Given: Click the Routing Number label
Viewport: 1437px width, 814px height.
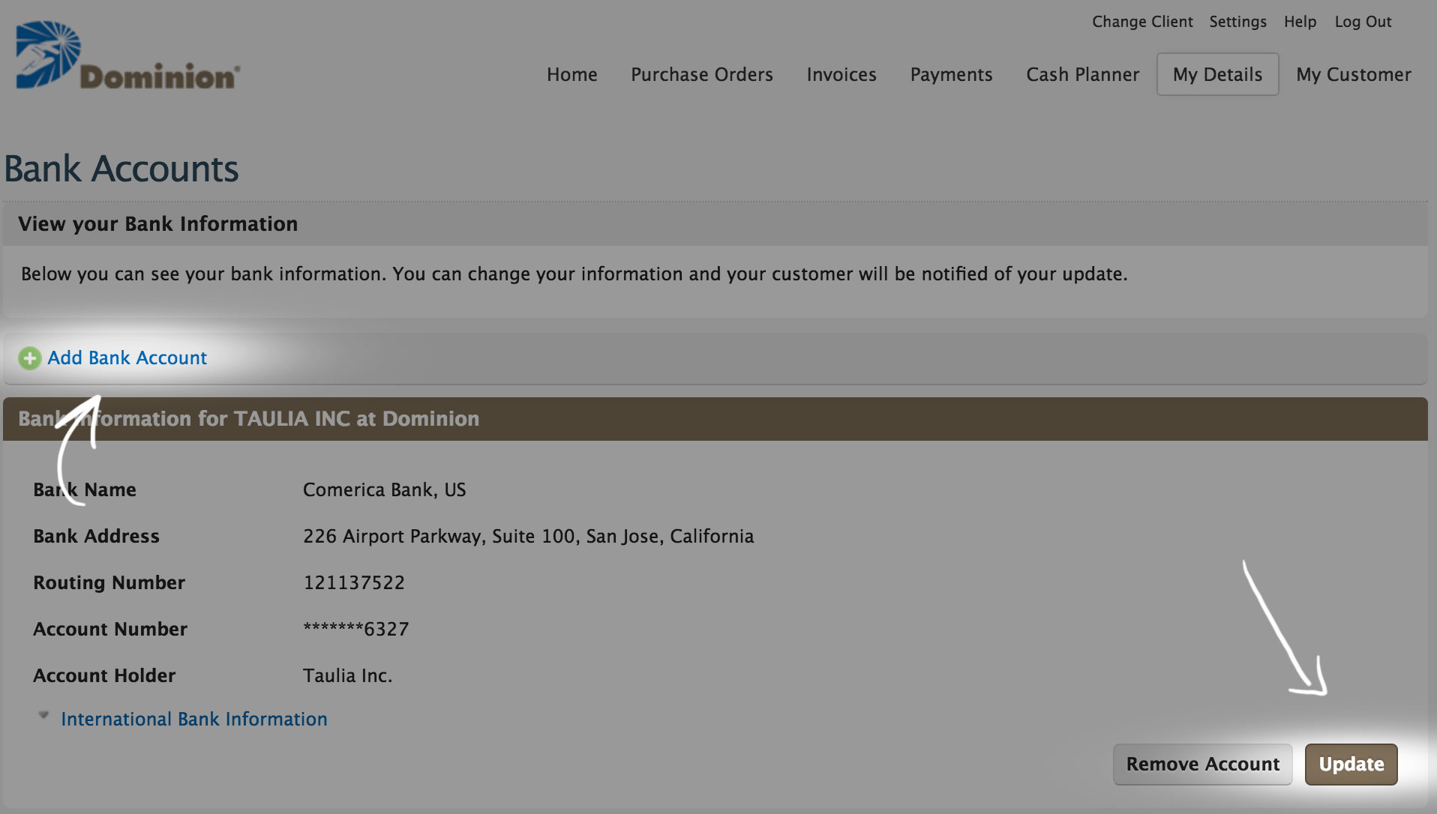Looking at the screenshot, I should [109, 582].
